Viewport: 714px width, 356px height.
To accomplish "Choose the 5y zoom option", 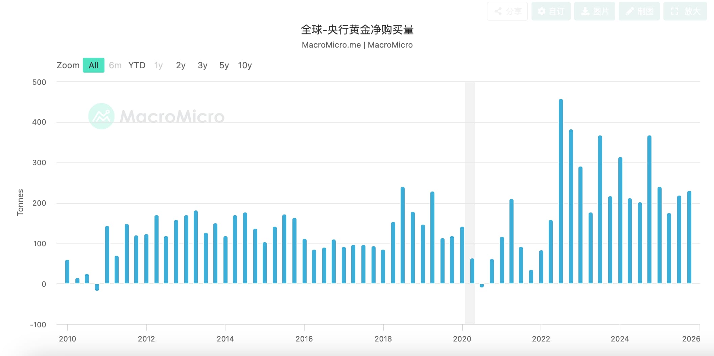I will click(x=224, y=65).
